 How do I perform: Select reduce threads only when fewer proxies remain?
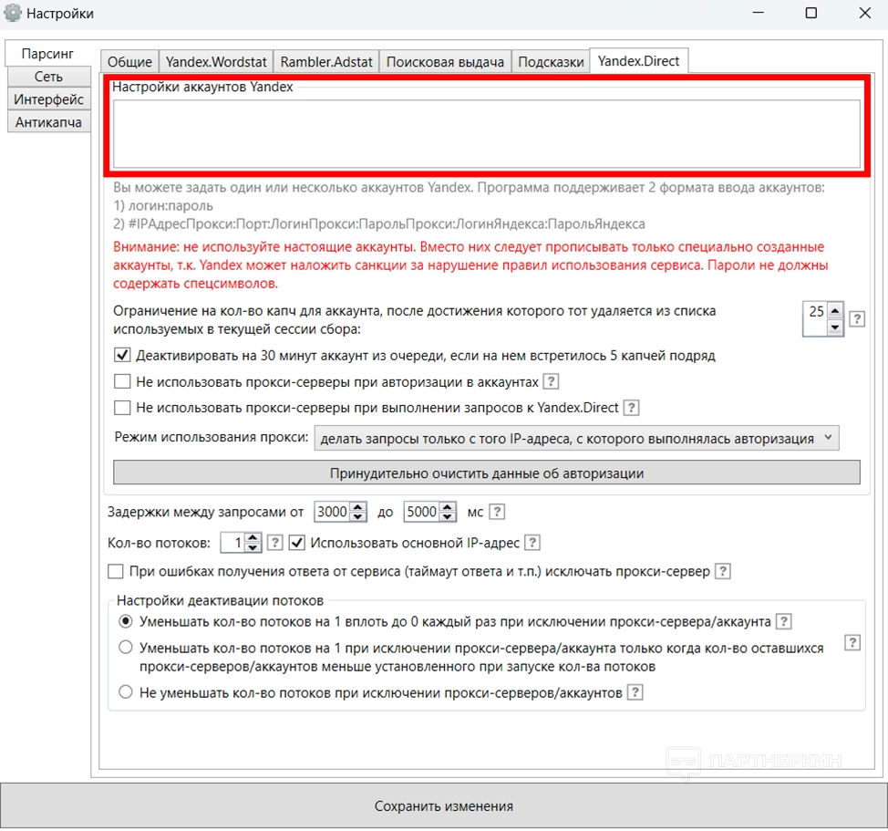(126, 647)
